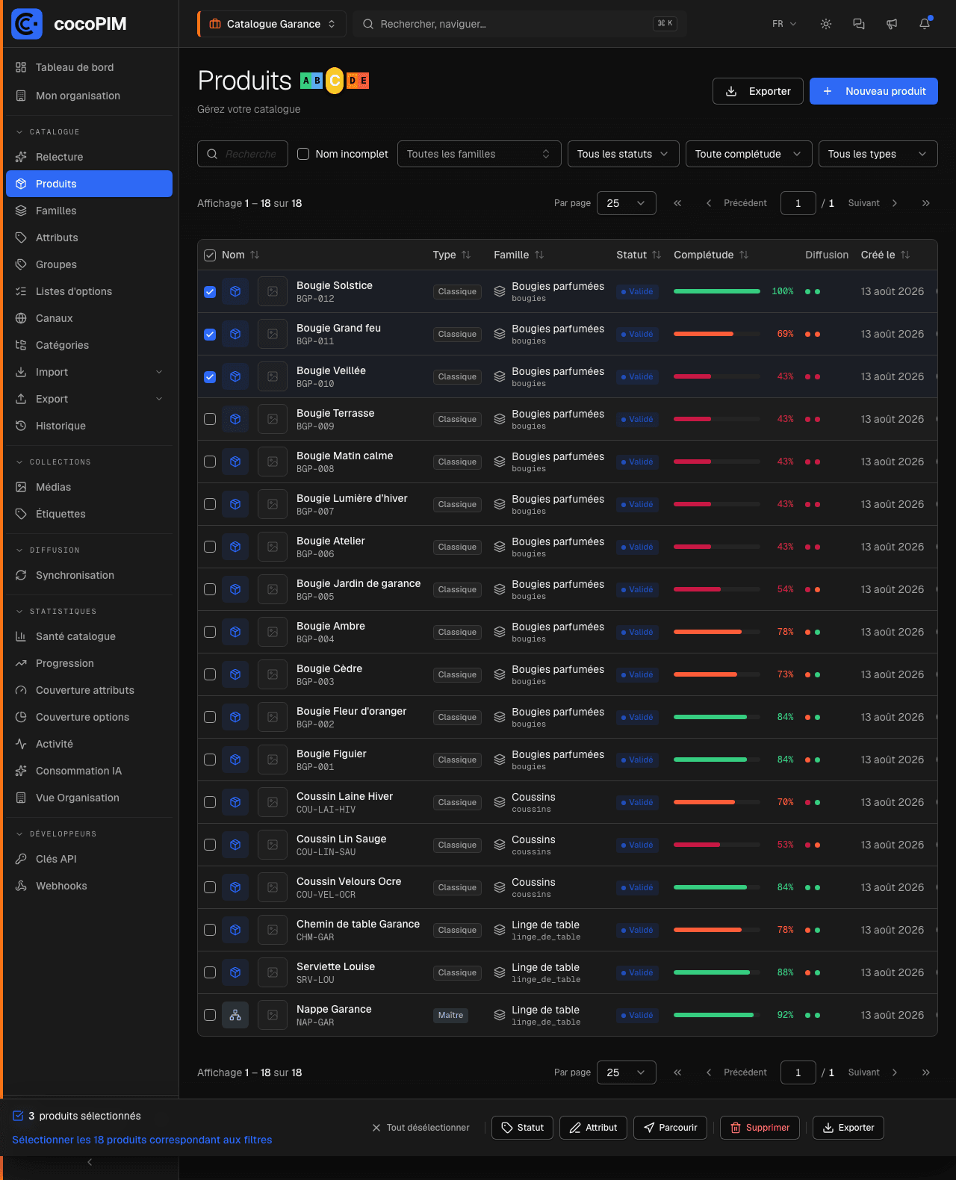Collapse the sidebar with the chevron
The height and width of the screenshot is (1180, 956).
[x=90, y=1162]
